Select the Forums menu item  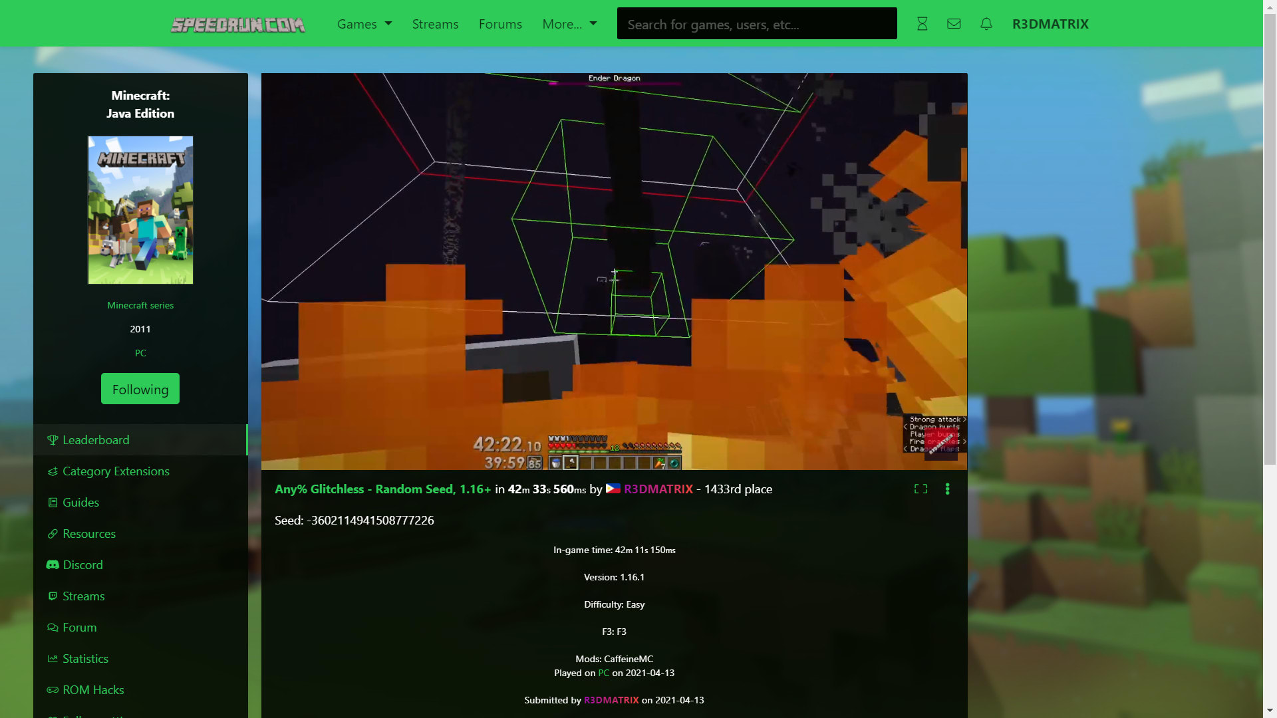click(500, 24)
